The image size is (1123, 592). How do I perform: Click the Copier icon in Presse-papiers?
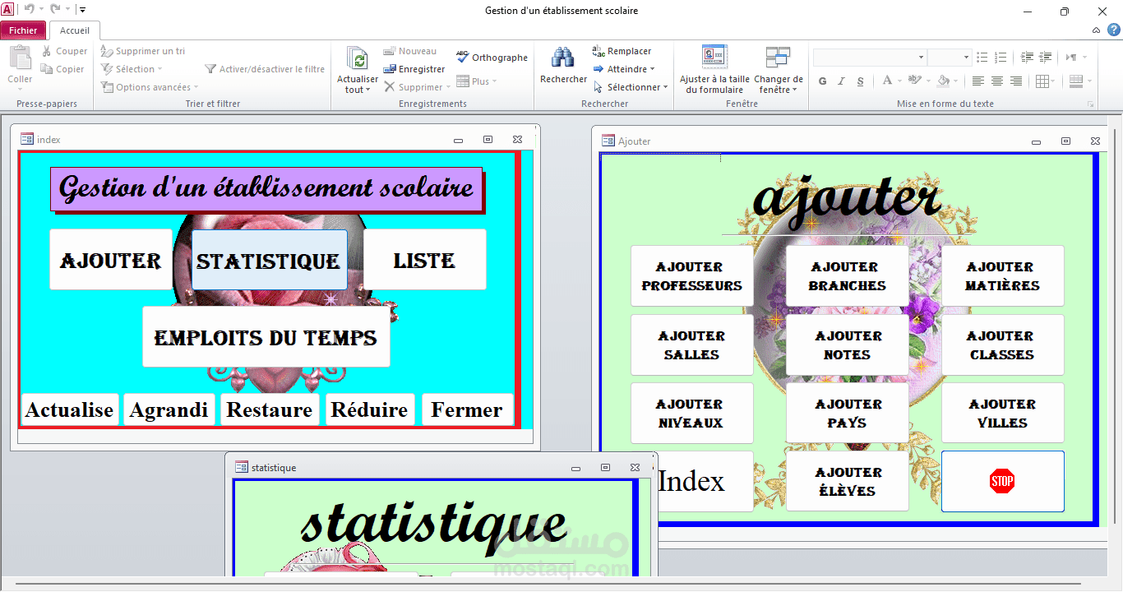click(47, 69)
